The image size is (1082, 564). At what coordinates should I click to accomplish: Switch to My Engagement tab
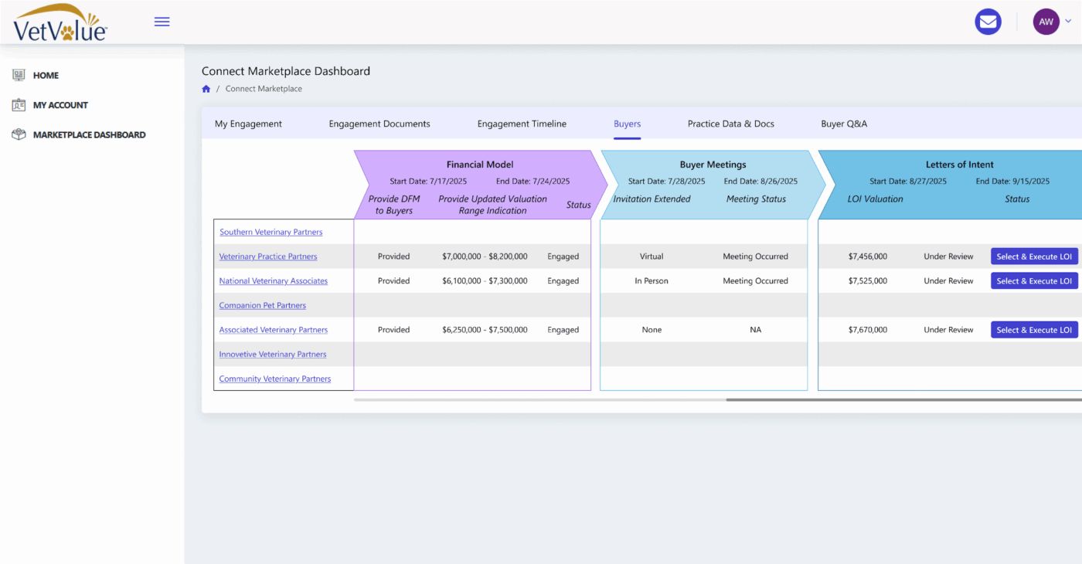coord(248,124)
